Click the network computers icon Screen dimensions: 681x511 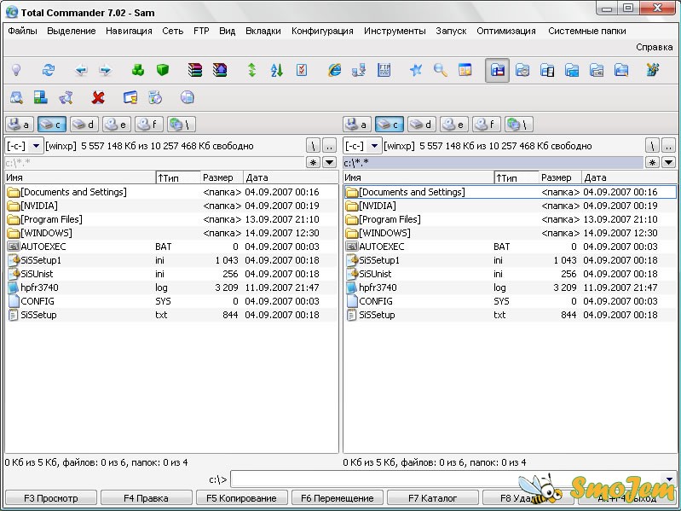(359, 70)
